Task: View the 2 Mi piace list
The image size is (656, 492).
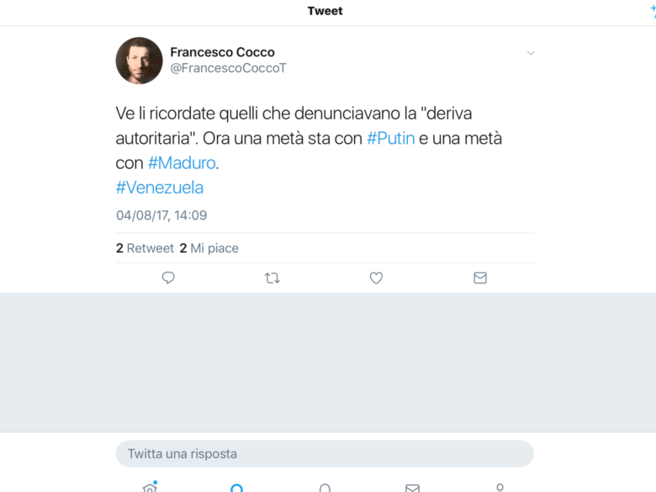Action: click(x=209, y=248)
